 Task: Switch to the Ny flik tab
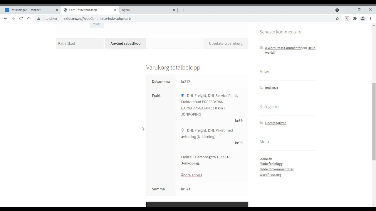(x=148, y=10)
